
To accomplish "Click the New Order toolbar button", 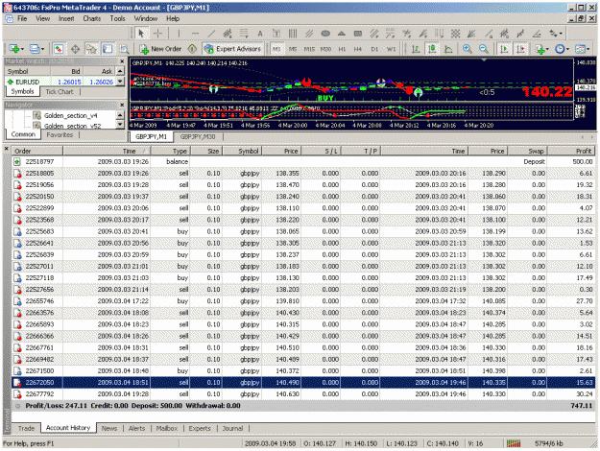I will pyautogui.click(x=160, y=49).
